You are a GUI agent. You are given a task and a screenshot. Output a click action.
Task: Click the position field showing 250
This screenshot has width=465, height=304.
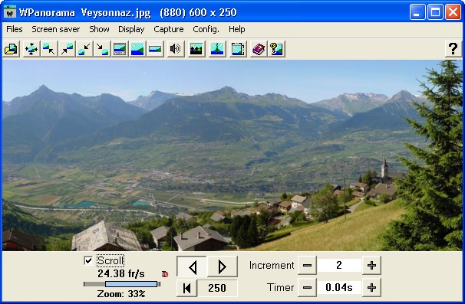(217, 288)
